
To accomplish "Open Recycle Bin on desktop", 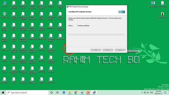I will click(x=4, y=15).
